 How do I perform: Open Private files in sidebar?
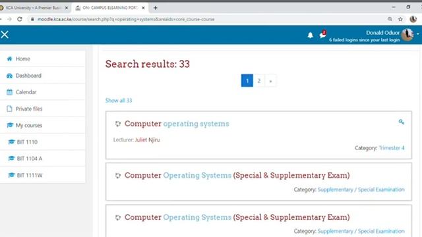(43, 109)
